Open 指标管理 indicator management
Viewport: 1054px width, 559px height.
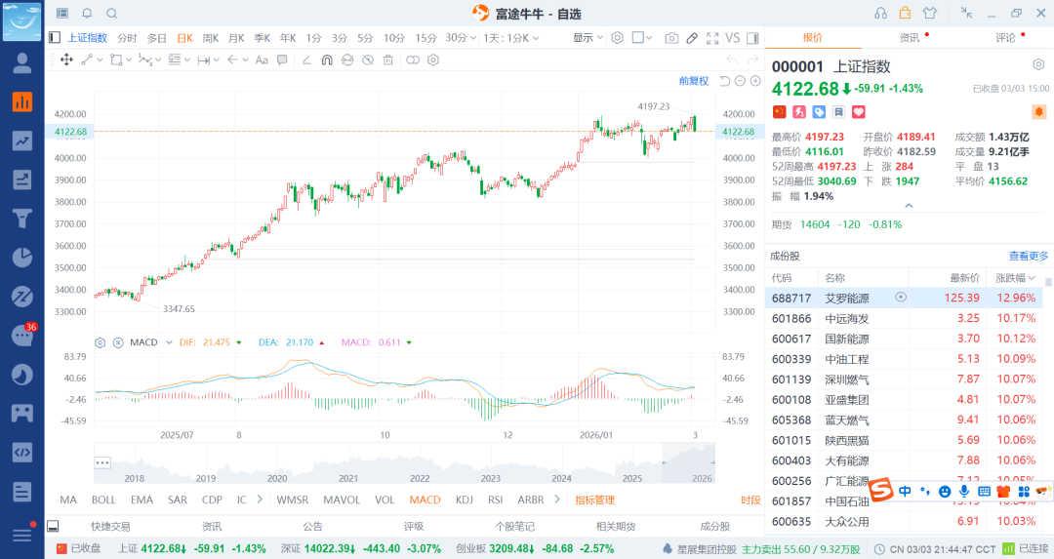[594, 499]
